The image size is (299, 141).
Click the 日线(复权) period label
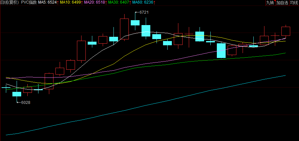(9, 3)
